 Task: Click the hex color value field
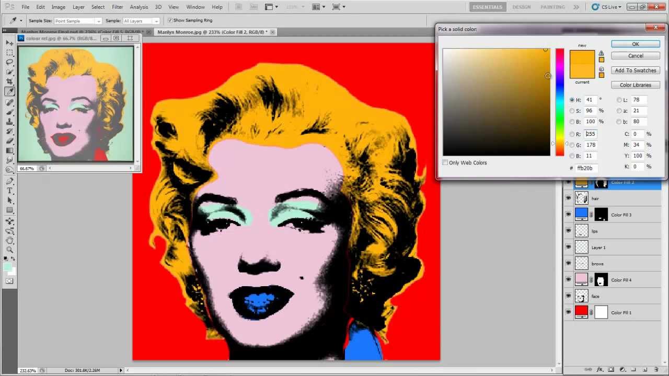(x=587, y=168)
